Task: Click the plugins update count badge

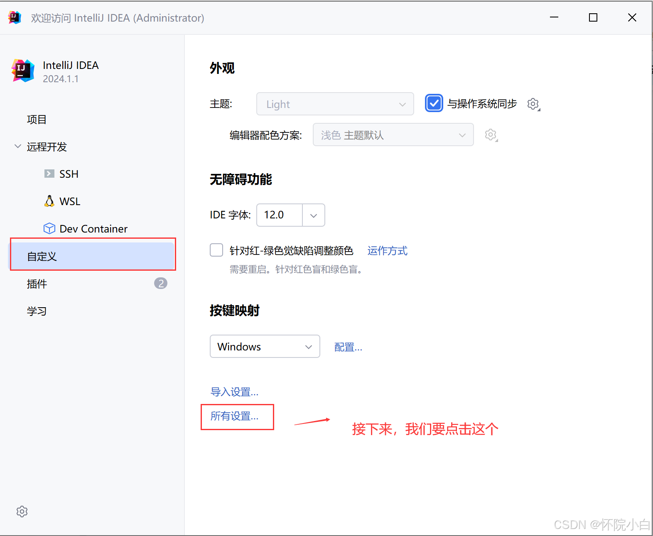Action: coord(161,283)
